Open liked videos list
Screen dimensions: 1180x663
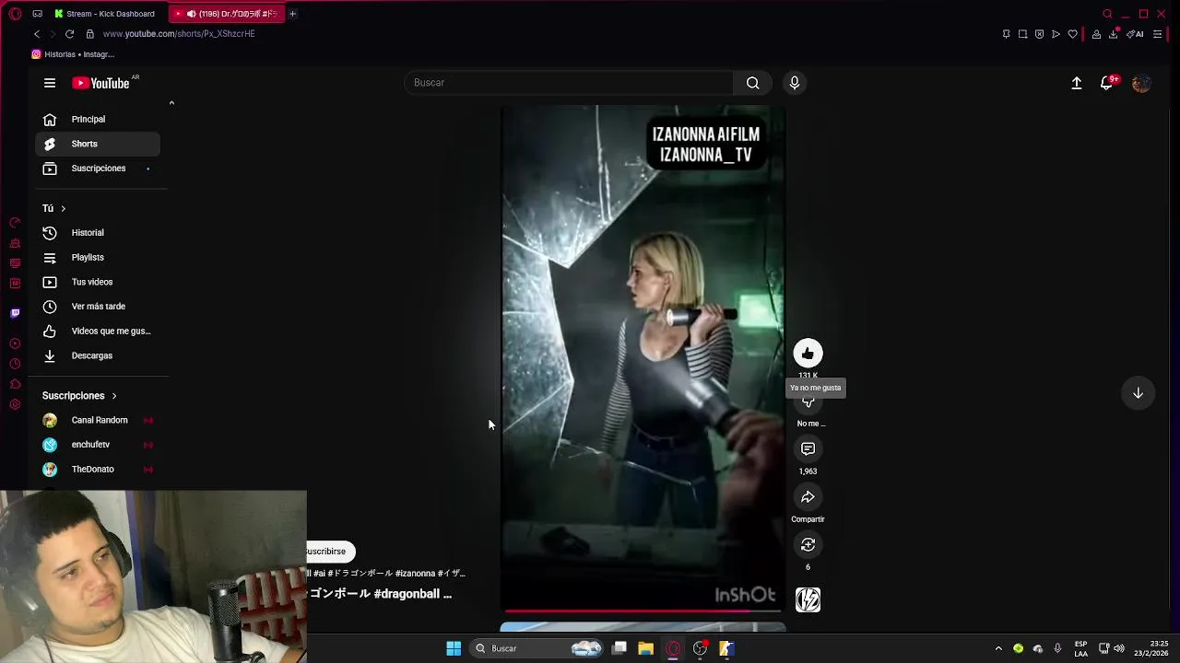98,331
